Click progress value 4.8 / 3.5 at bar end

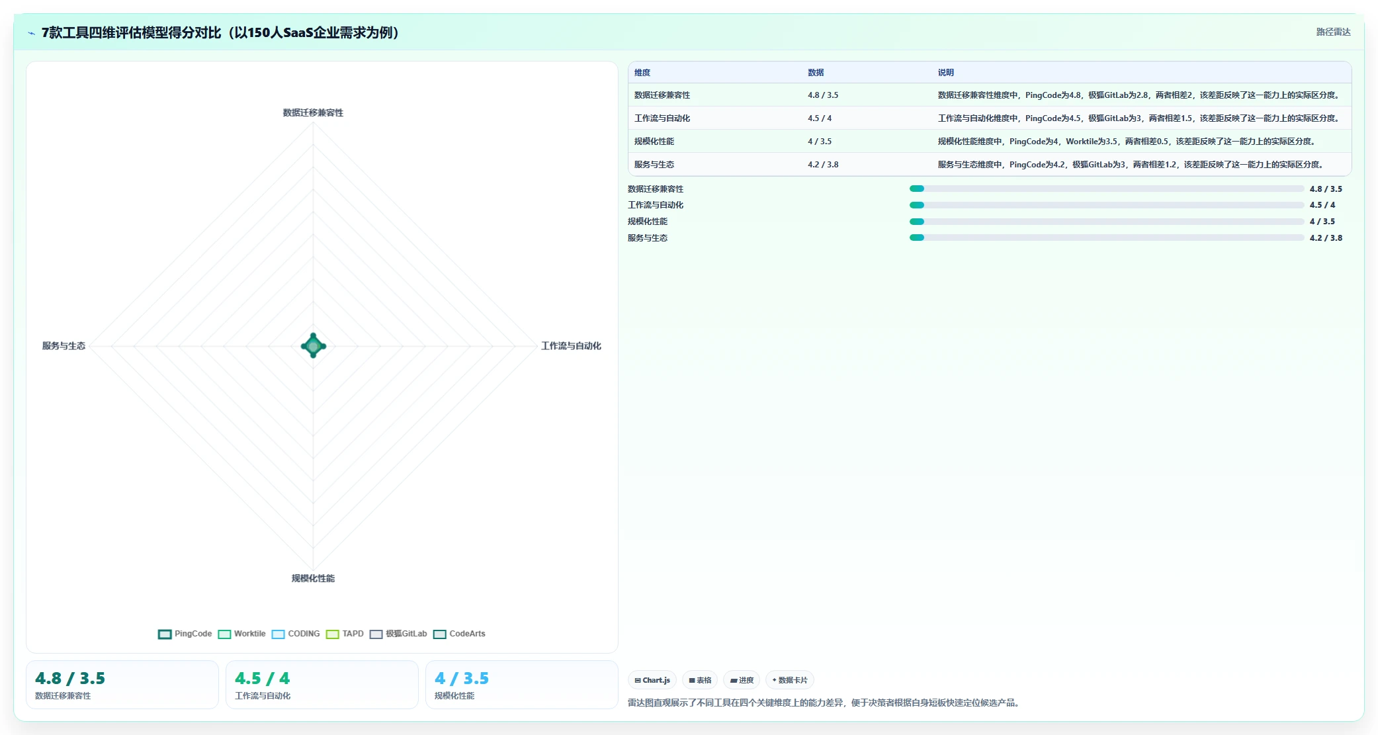(1326, 189)
